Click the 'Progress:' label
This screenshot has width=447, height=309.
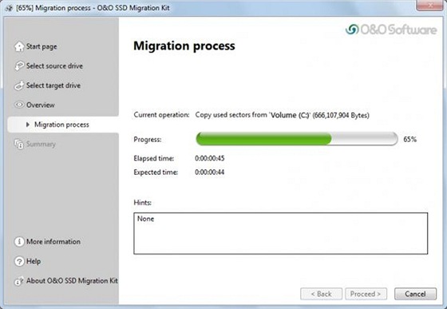[x=148, y=140]
